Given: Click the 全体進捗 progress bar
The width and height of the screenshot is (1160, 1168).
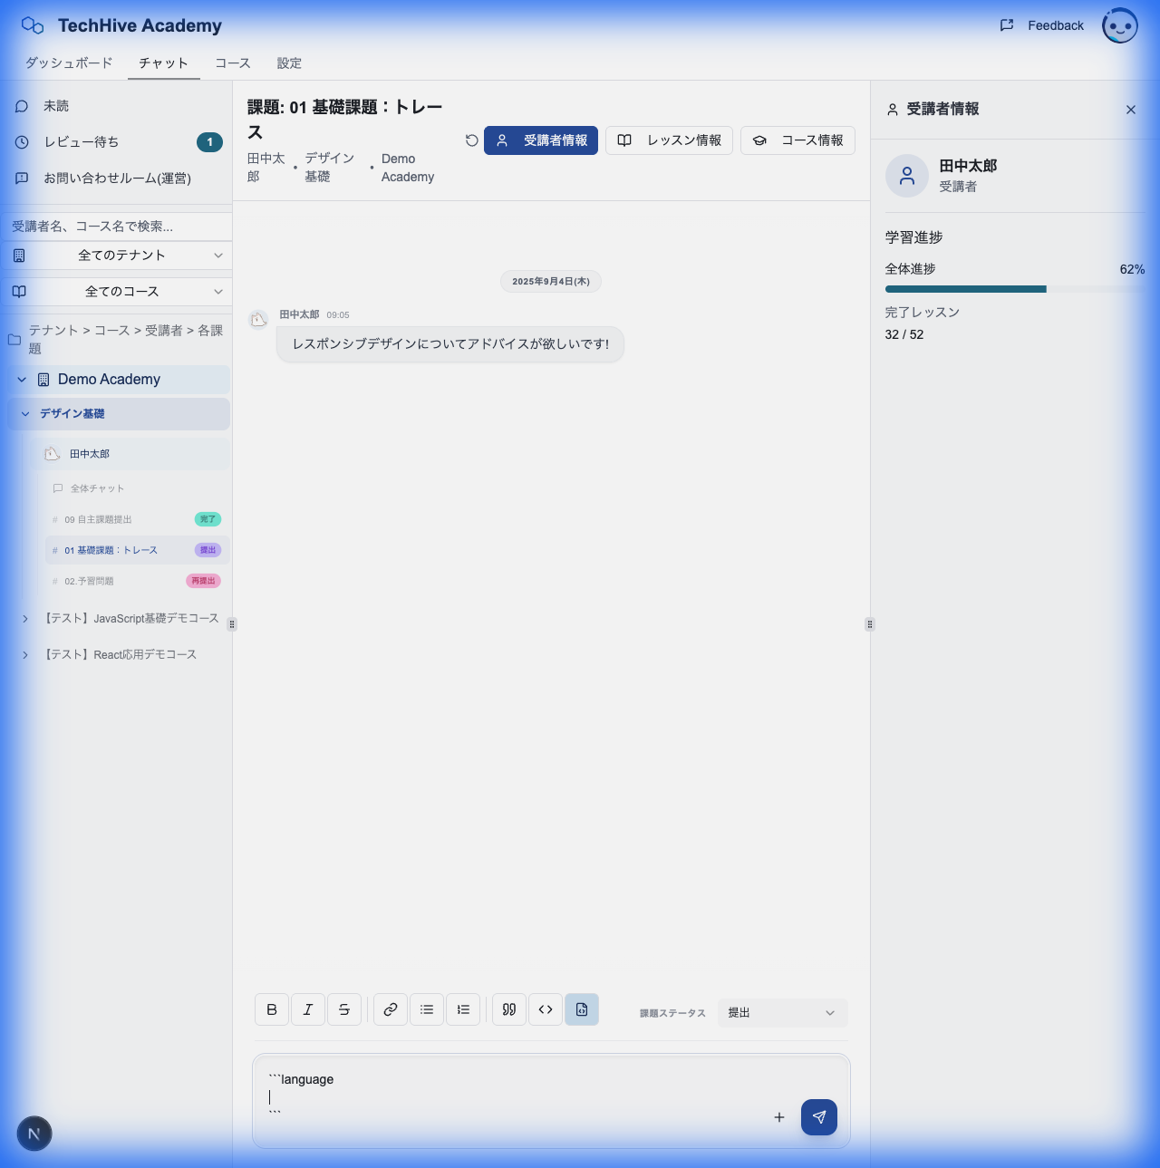Looking at the screenshot, I should pos(1015,289).
